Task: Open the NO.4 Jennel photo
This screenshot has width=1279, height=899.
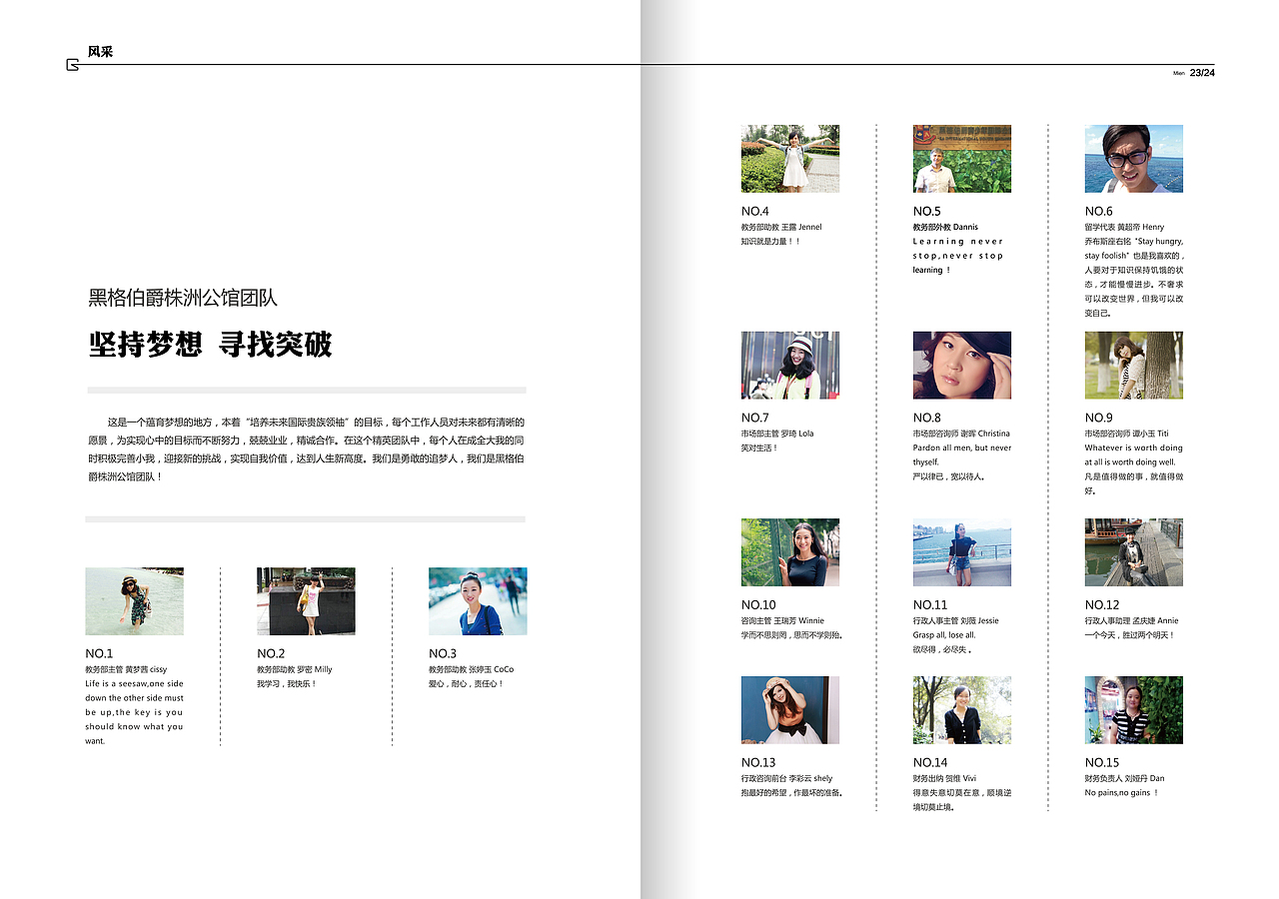Action: tap(790, 159)
